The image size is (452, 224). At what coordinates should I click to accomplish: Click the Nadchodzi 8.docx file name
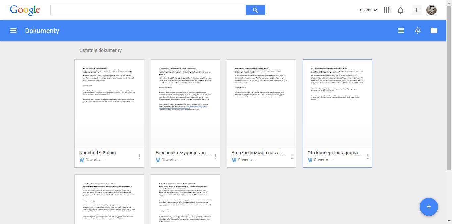(98, 153)
